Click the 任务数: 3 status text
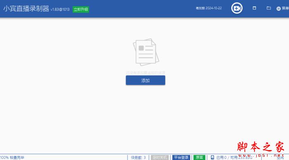 [138, 158]
